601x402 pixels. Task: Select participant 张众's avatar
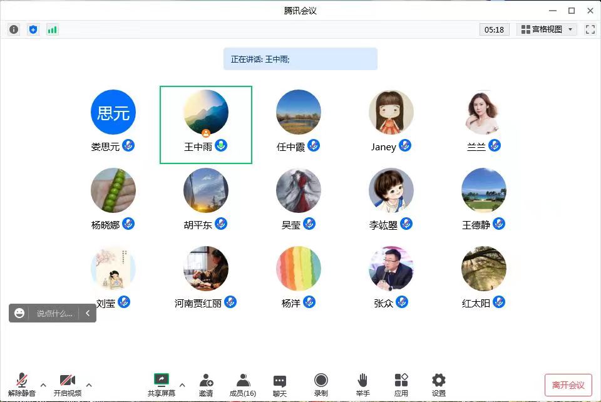pyautogui.click(x=391, y=269)
